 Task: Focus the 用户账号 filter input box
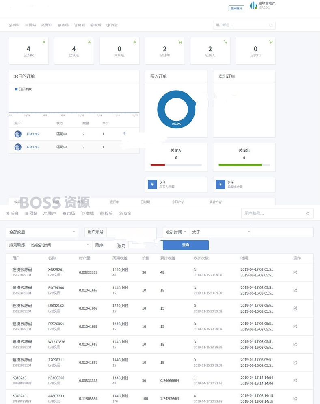pyautogui.click(x=131, y=232)
